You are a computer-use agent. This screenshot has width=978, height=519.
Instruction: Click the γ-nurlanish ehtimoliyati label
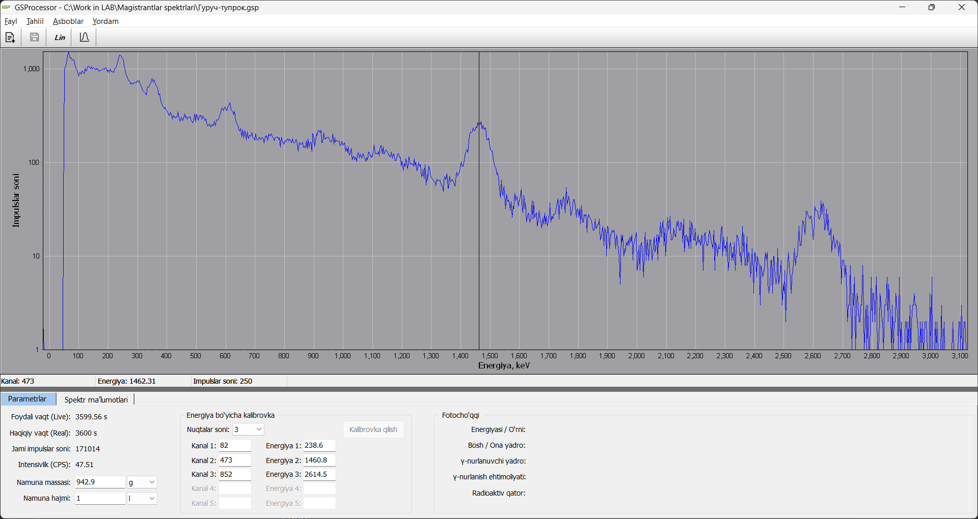click(490, 477)
